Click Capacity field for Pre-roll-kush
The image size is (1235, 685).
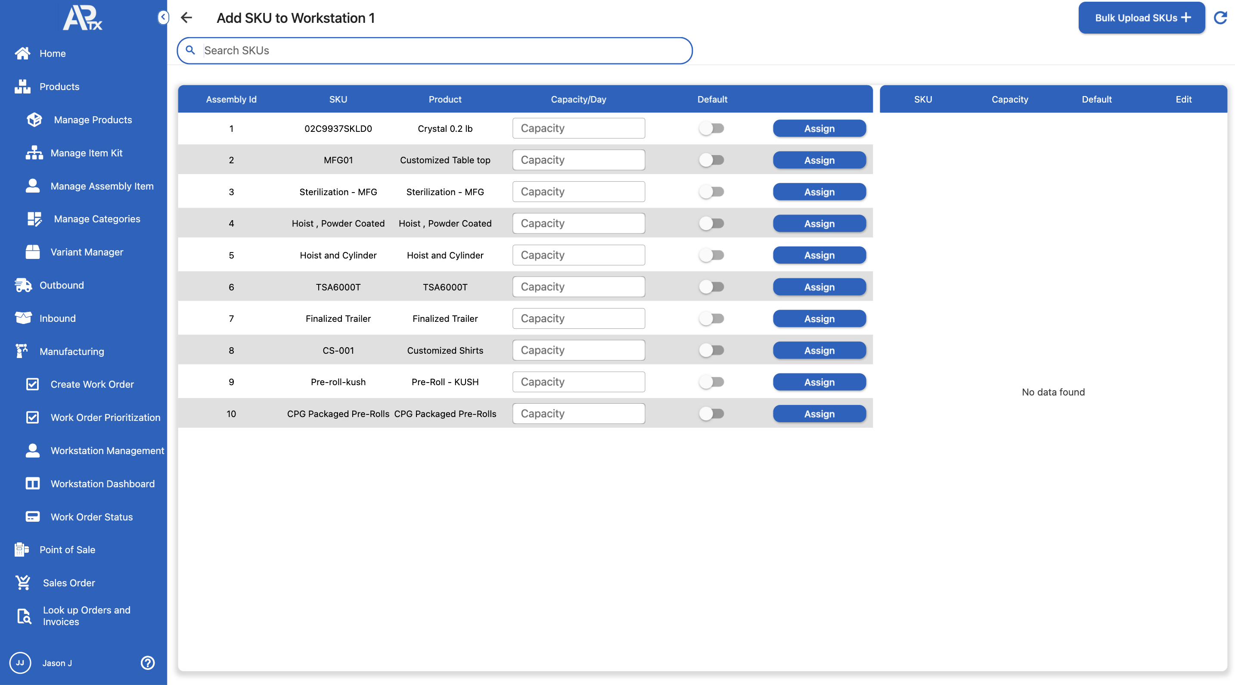click(x=578, y=382)
